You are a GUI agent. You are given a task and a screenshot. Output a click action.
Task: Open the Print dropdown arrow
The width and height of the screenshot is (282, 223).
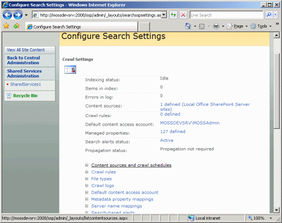(x=223, y=26)
